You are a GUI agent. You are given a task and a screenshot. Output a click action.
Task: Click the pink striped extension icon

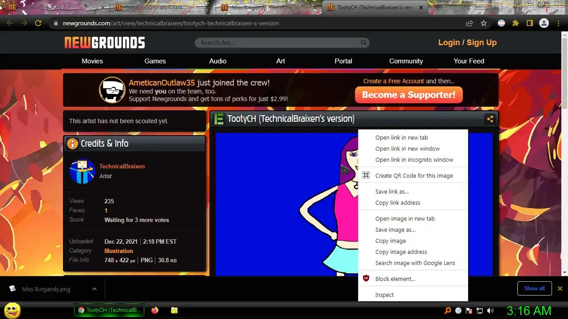click(x=501, y=23)
